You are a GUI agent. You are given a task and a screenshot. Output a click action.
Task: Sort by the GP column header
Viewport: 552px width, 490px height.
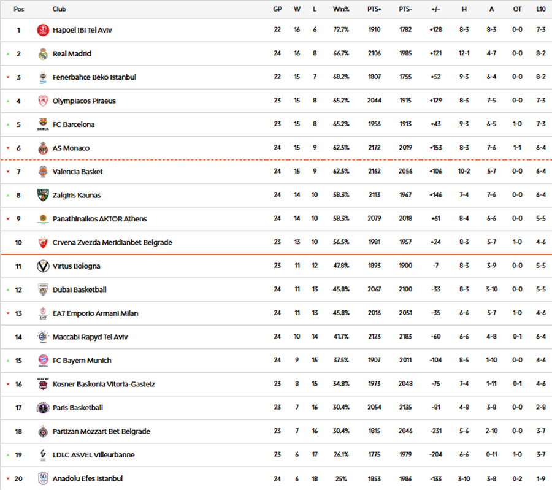coord(277,9)
